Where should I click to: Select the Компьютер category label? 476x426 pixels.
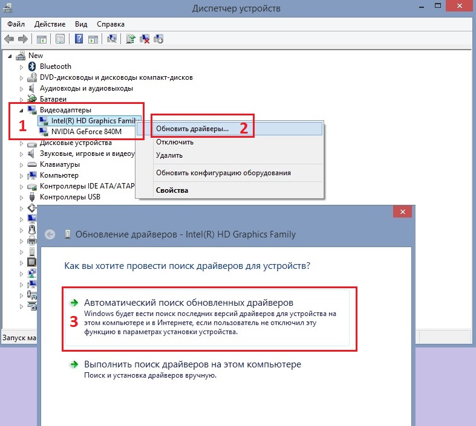(x=59, y=175)
